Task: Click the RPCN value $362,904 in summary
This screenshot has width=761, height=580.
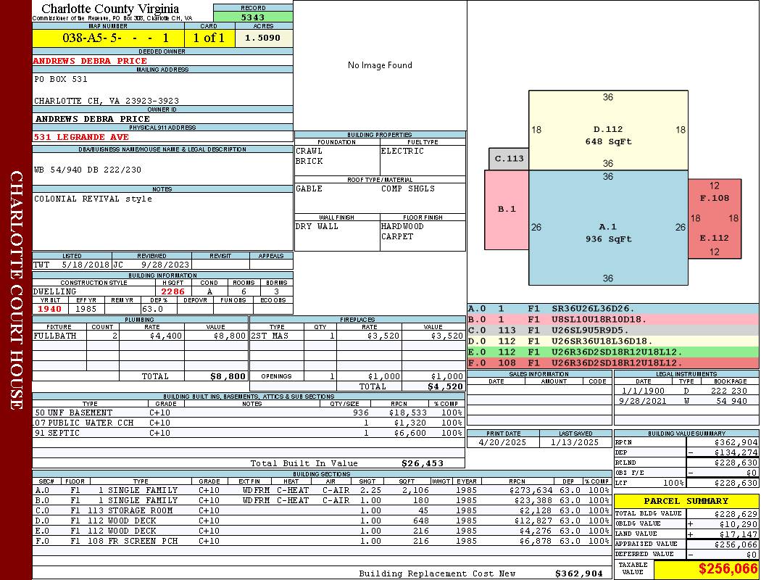Action: click(x=736, y=443)
